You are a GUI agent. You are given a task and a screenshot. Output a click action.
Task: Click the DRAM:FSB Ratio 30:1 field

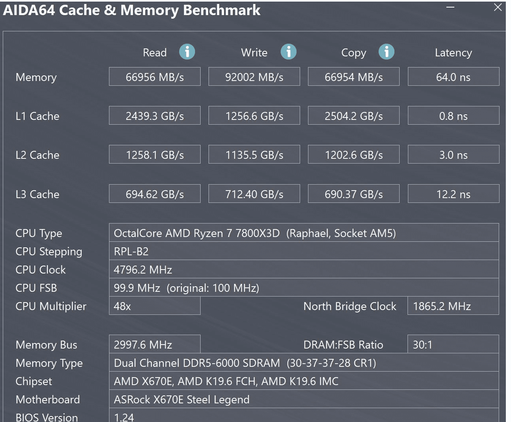[x=453, y=345]
